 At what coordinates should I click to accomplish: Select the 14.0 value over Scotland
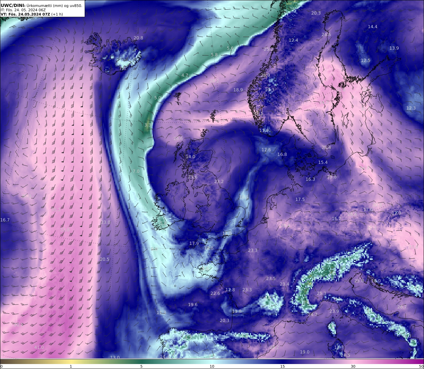click(x=190, y=157)
